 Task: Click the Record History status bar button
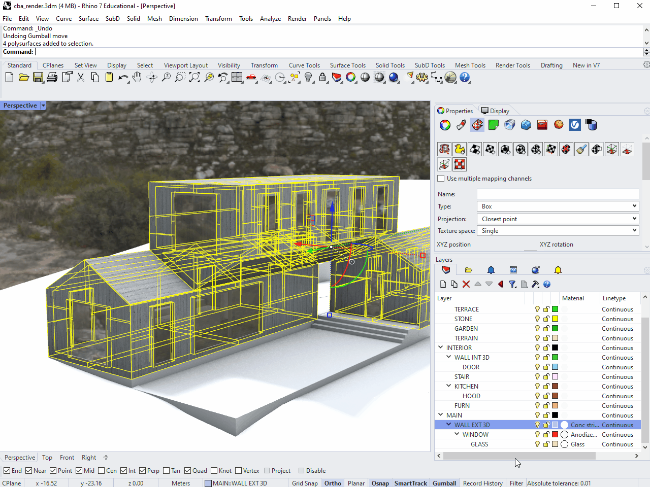(x=482, y=483)
